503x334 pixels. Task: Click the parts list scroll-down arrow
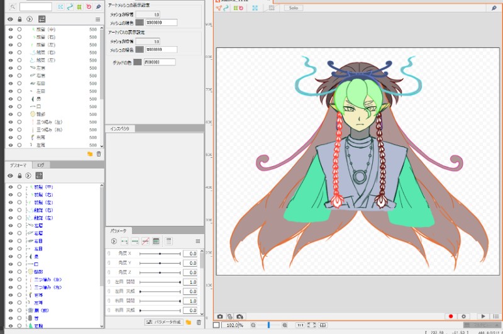pyautogui.click(x=102, y=146)
